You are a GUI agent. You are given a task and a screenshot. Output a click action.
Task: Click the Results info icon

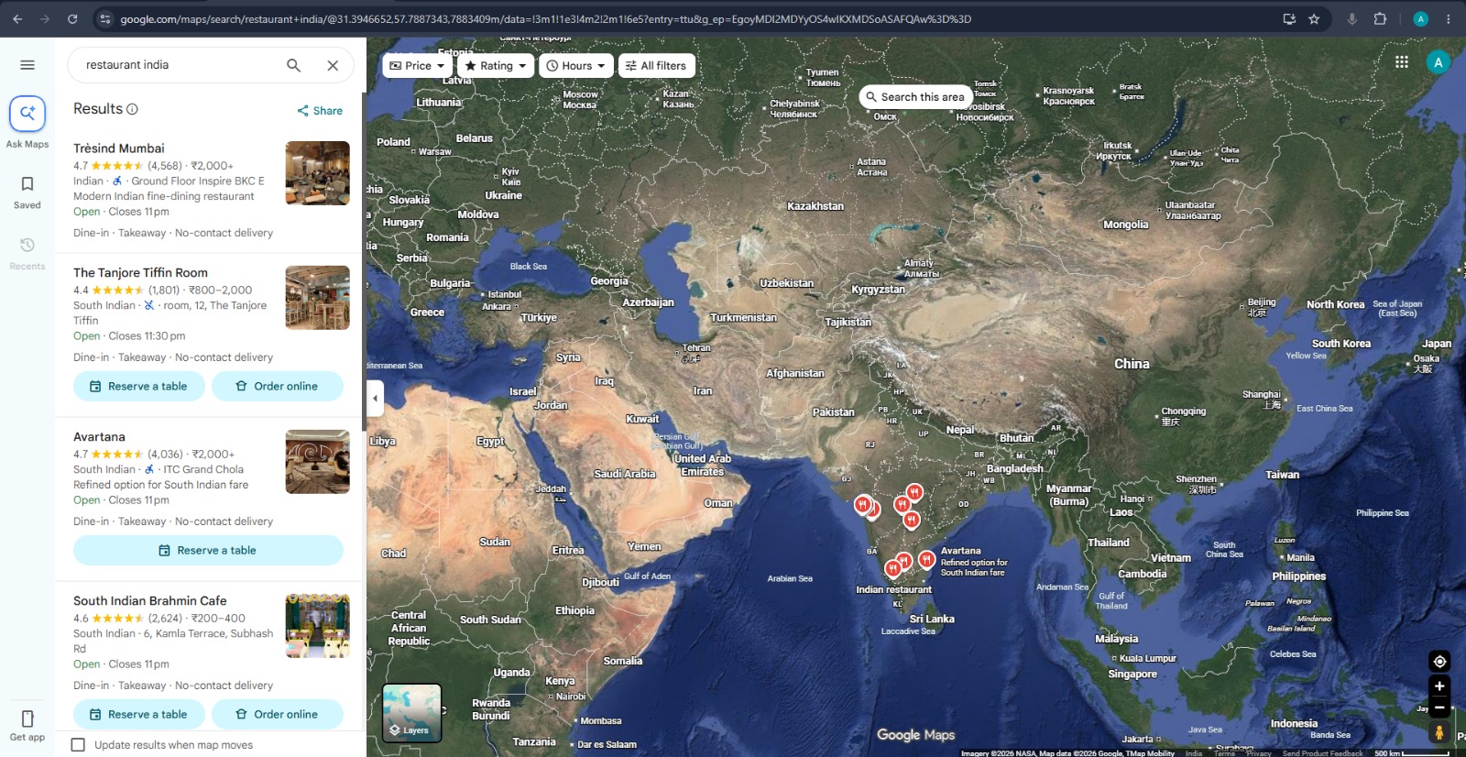tap(132, 109)
